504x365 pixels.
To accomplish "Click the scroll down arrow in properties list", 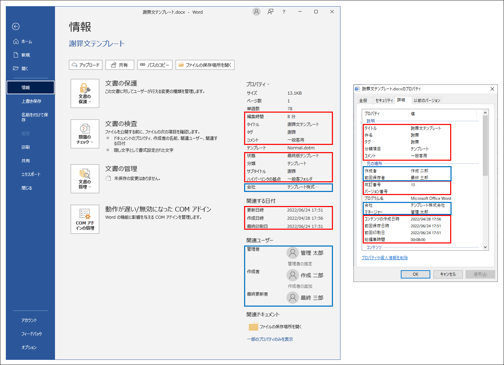I will click(x=485, y=247).
